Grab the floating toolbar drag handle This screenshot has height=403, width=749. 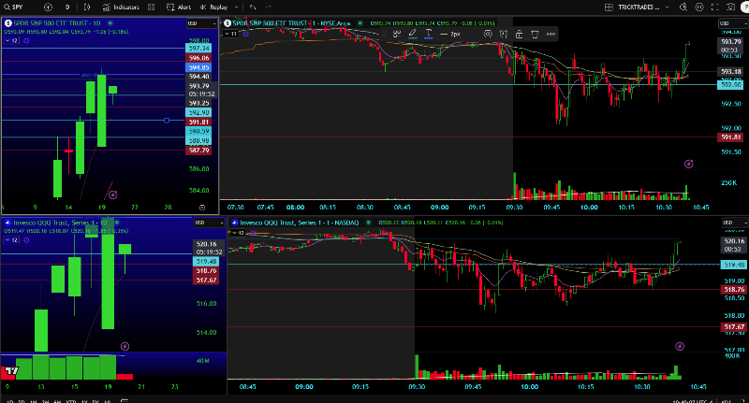[385, 34]
